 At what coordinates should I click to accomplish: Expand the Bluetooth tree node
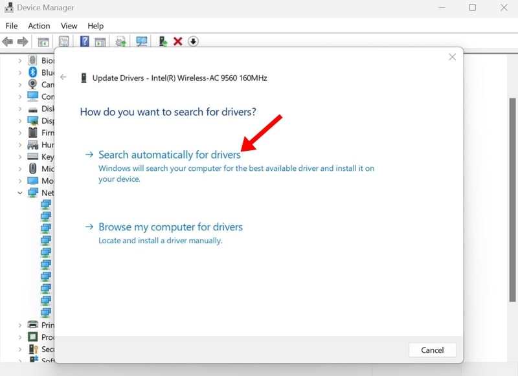(x=20, y=72)
